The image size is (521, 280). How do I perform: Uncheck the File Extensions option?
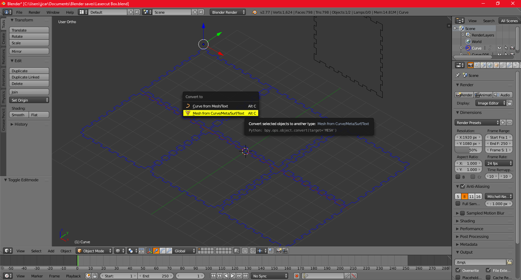click(488, 270)
